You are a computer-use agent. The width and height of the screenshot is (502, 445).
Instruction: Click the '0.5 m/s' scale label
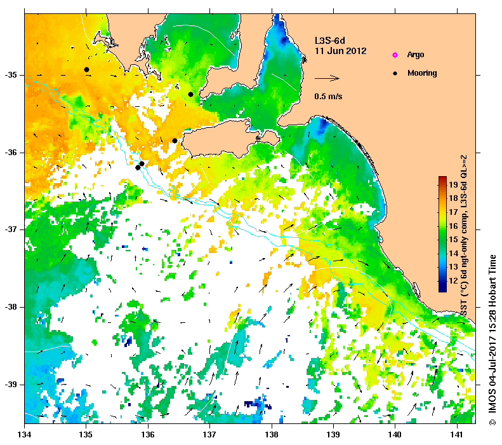pos(328,97)
